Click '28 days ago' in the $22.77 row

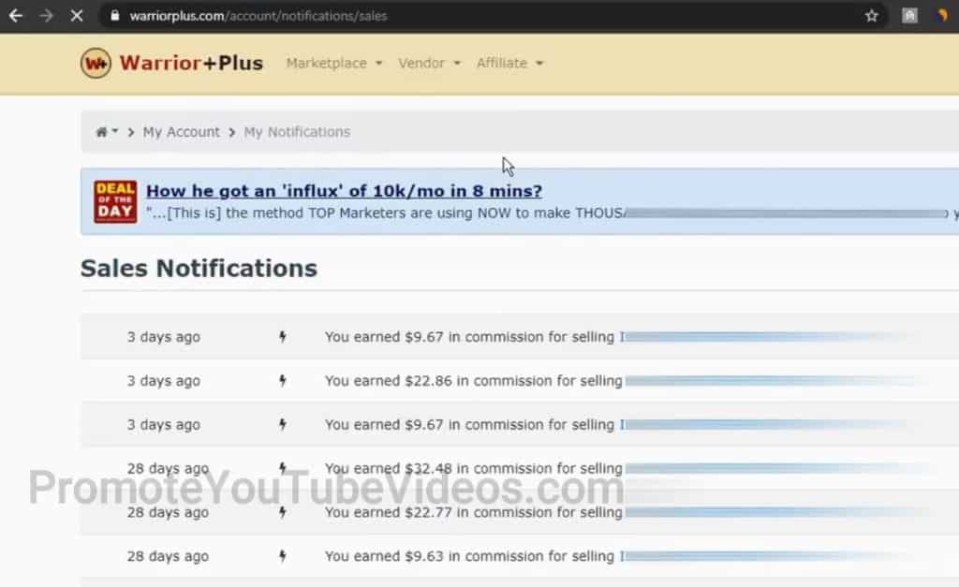[x=168, y=512]
